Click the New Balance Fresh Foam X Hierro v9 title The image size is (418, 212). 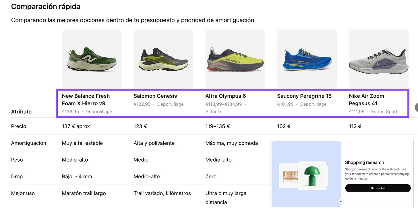(86, 99)
